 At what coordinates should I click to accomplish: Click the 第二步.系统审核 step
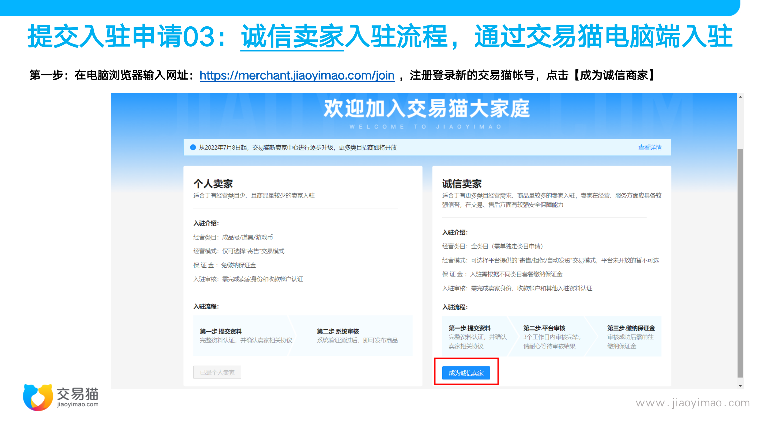338,331
